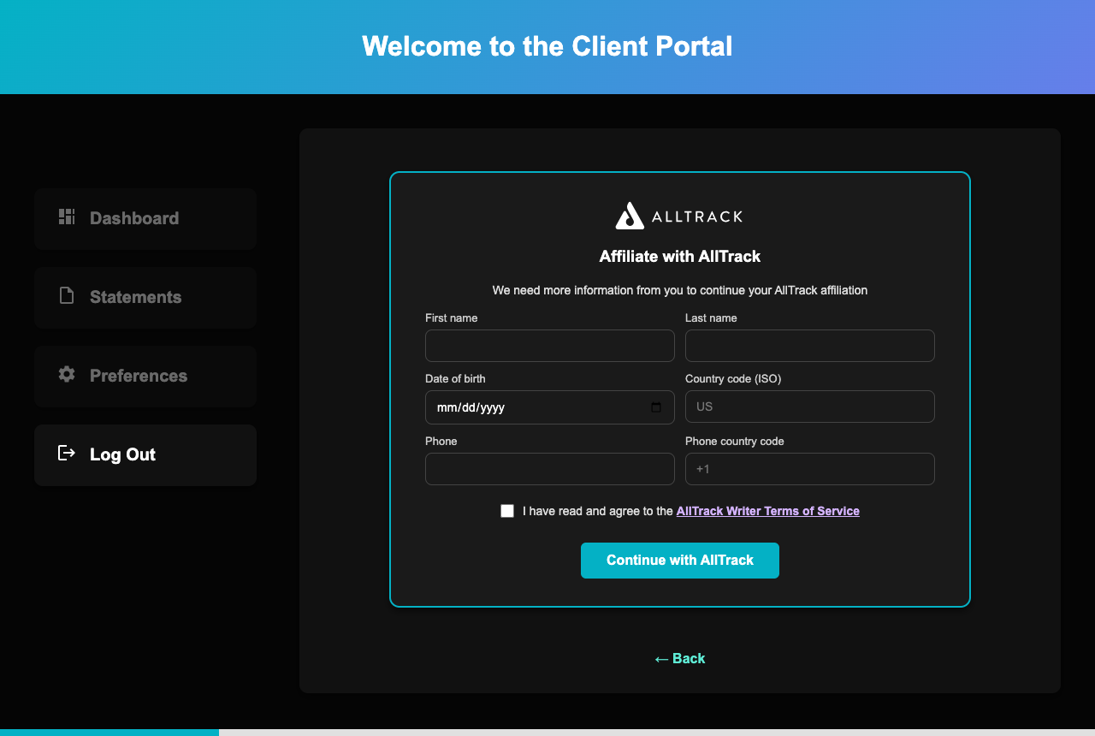Click the 'Phone country code' label
The width and height of the screenshot is (1095, 736).
[735, 442]
